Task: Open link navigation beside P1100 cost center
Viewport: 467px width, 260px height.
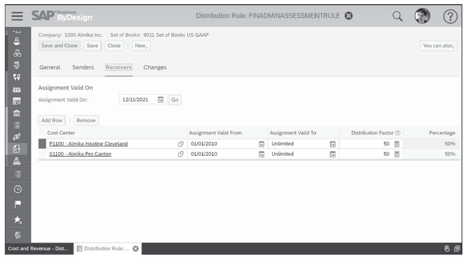Action: coord(181,144)
